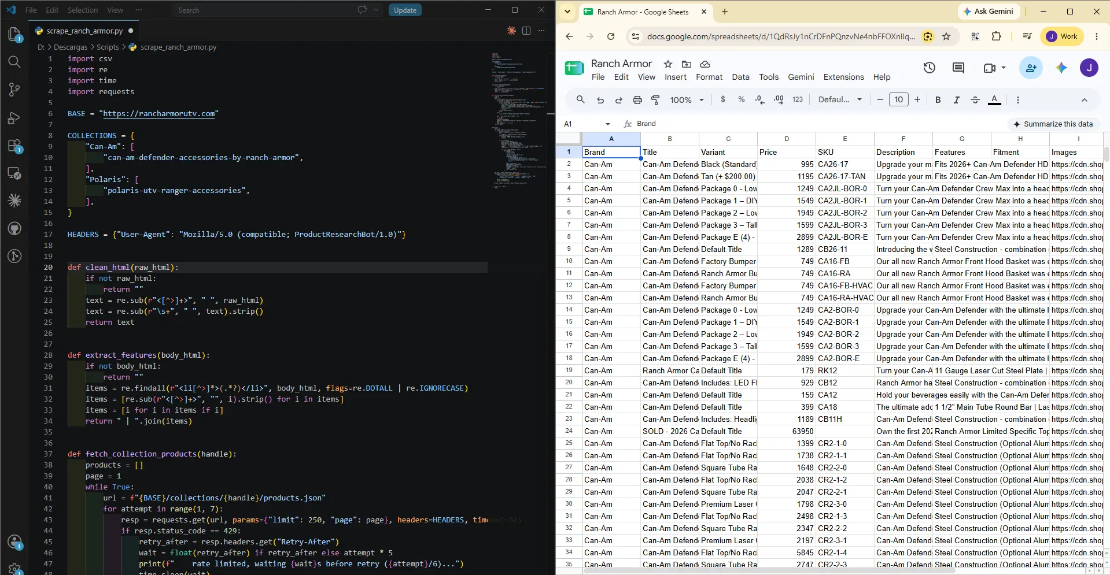Format as percent in Sheets toolbar
The width and height of the screenshot is (1110, 575).
[742, 99]
